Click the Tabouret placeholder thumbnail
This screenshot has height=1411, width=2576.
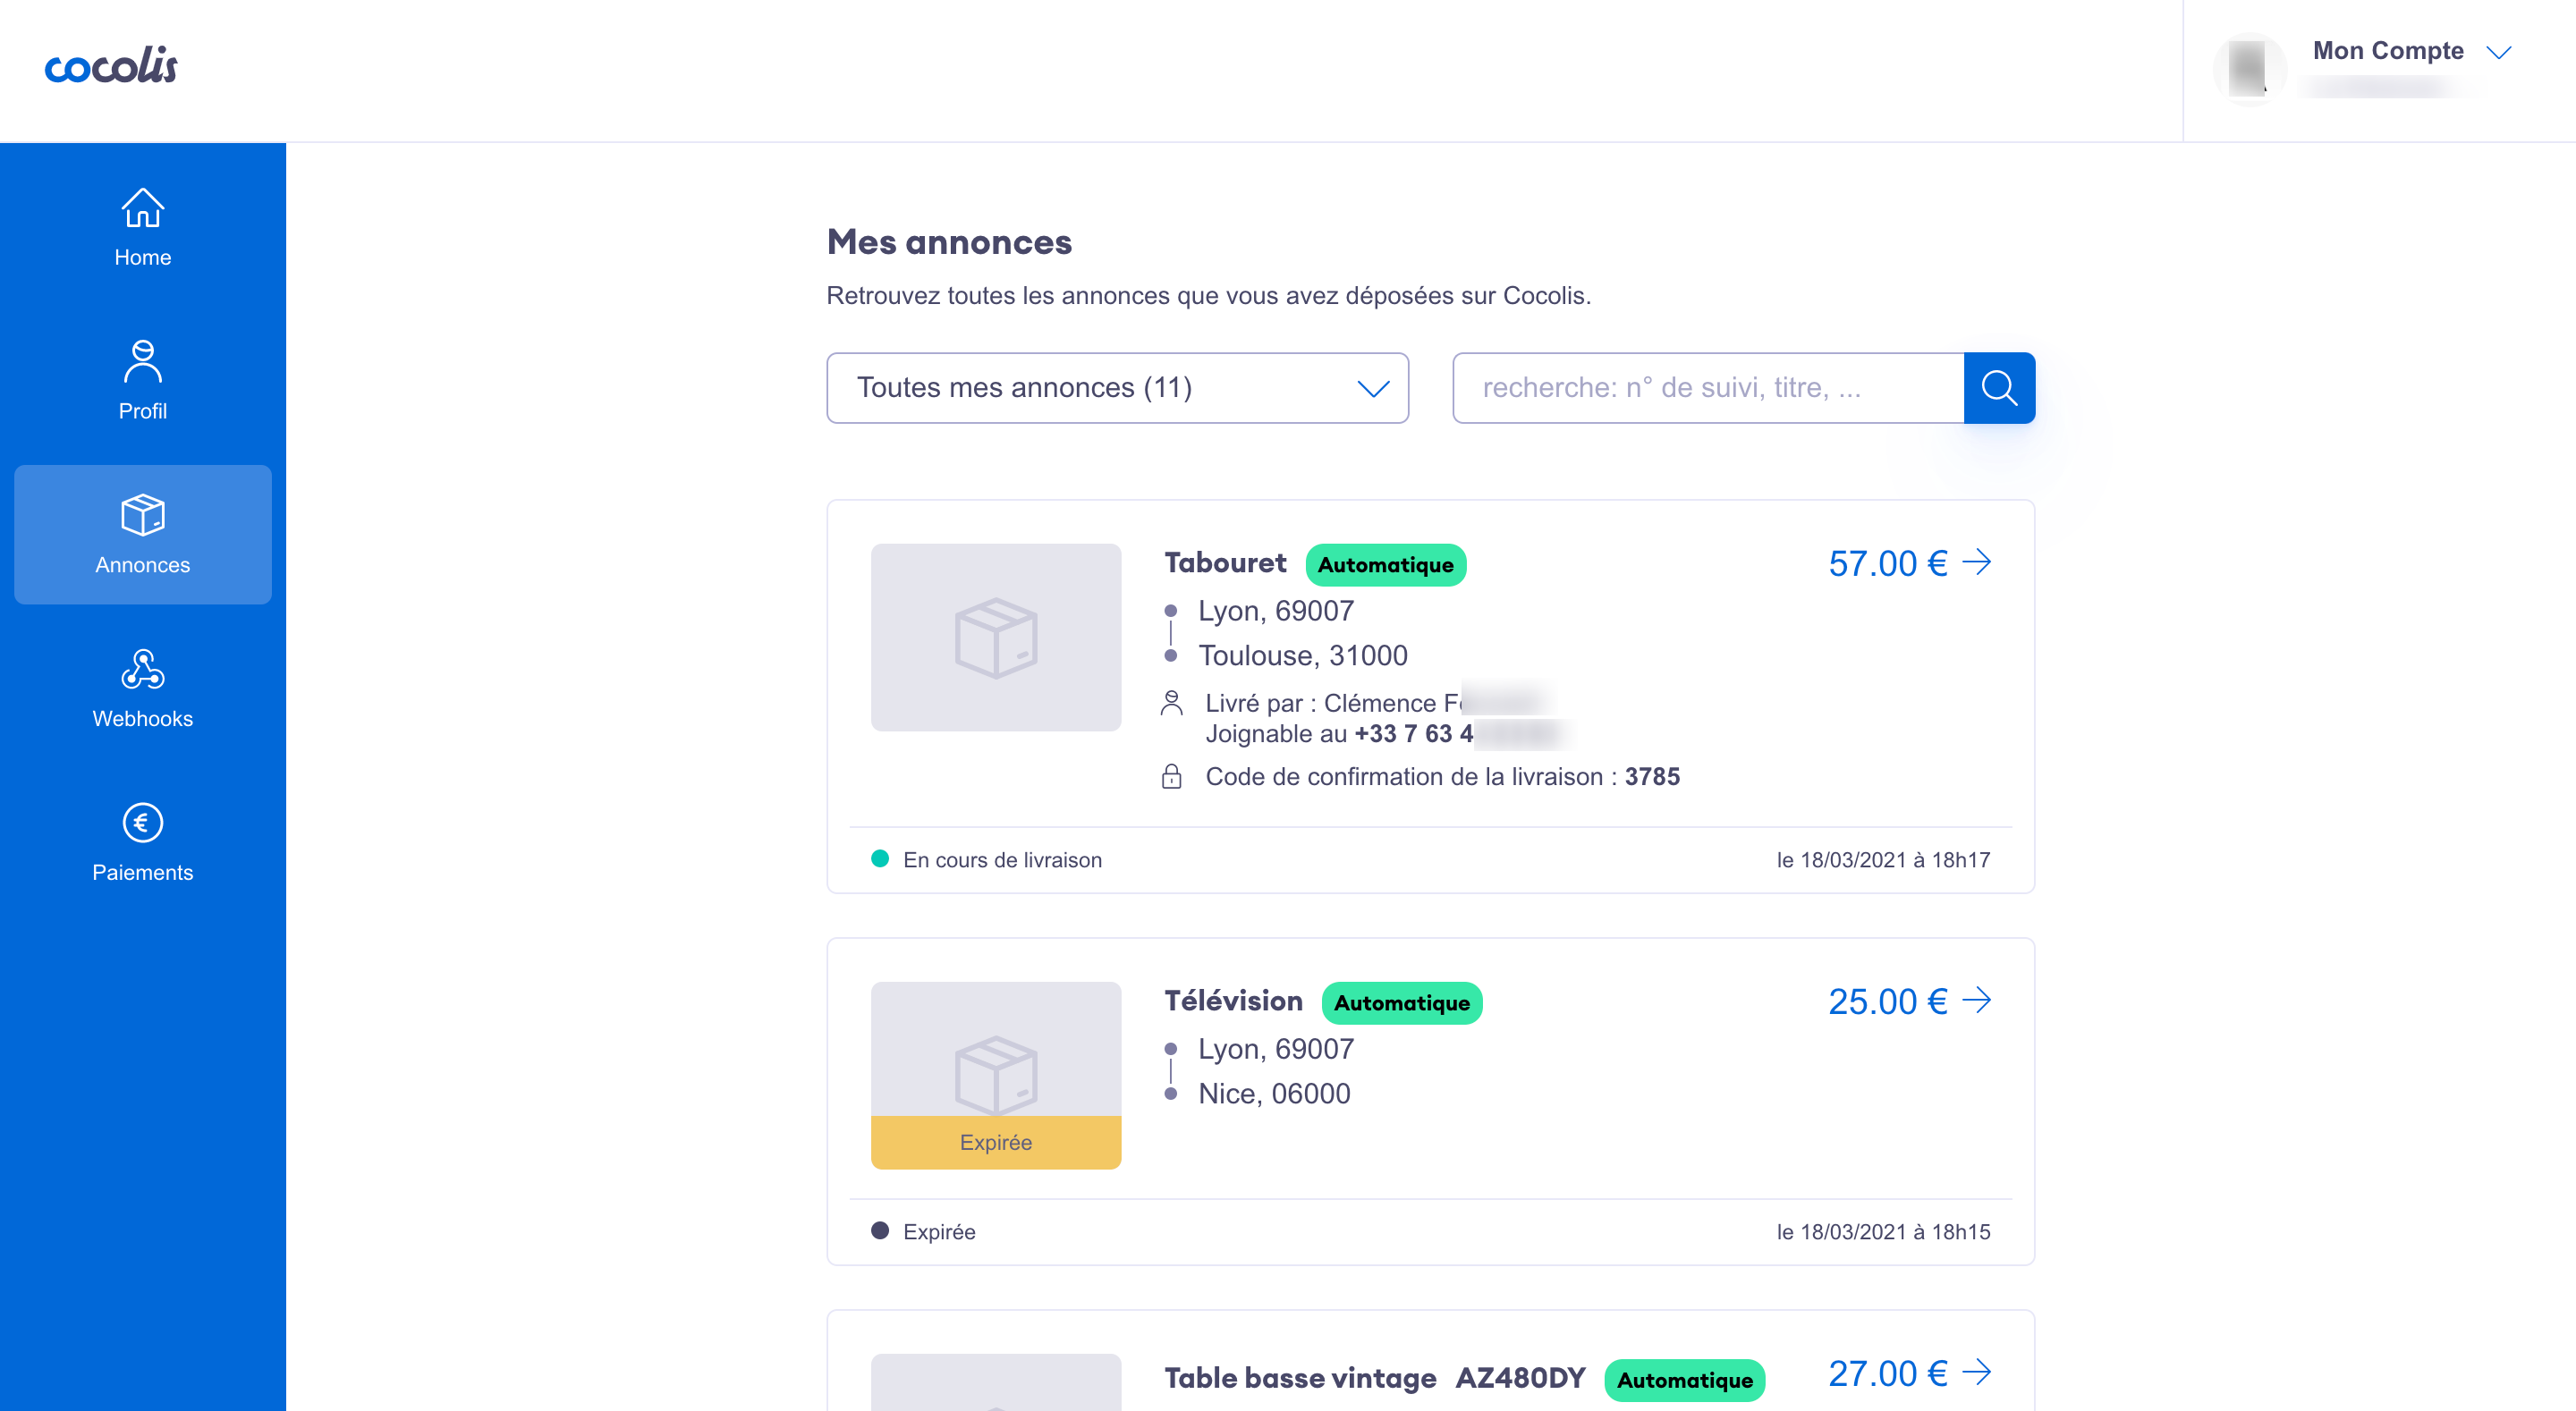[x=995, y=637]
